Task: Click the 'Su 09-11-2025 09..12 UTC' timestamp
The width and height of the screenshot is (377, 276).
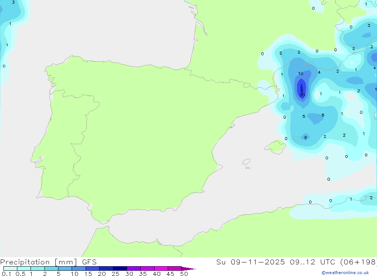Action: coord(276,262)
